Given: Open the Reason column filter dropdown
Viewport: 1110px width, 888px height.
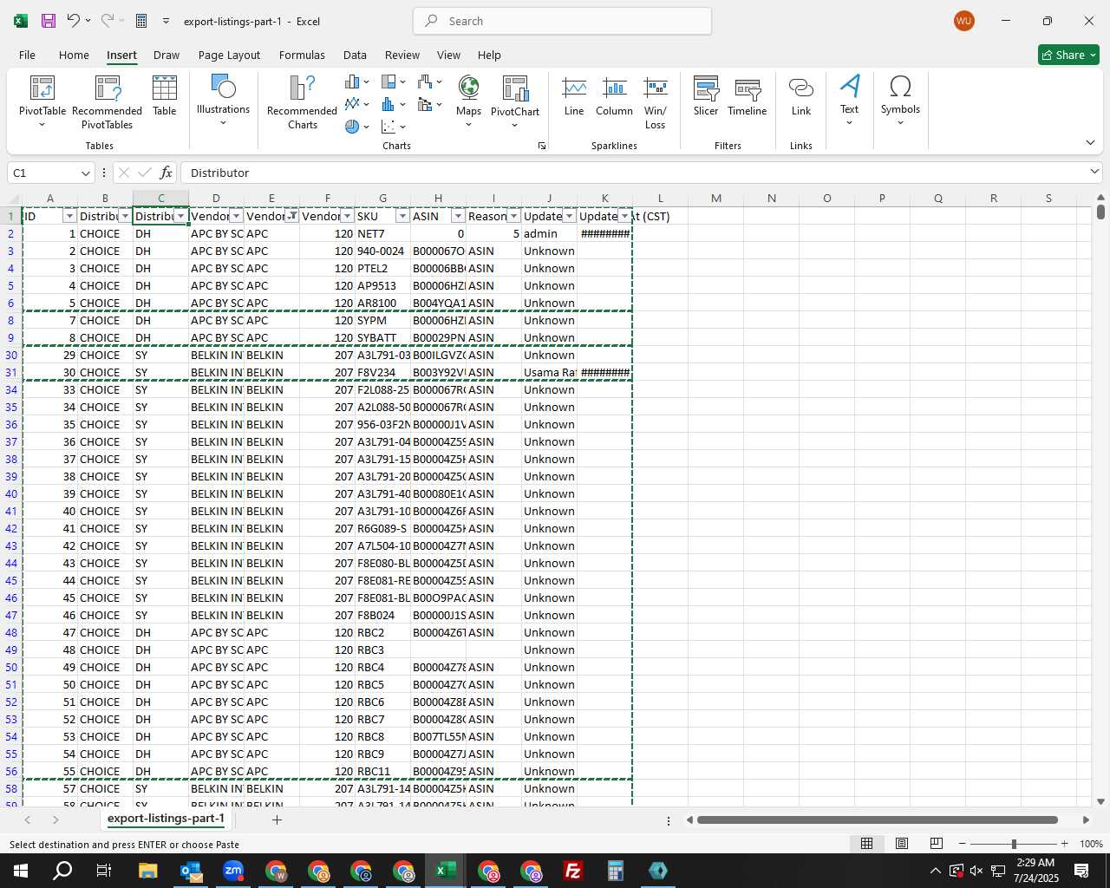Looking at the screenshot, I should 513,216.
